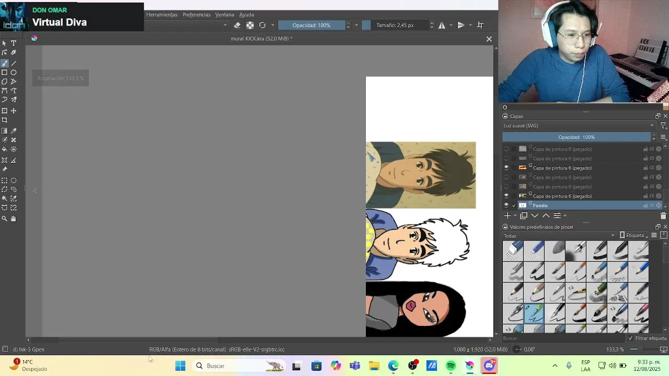Select the Bezier curve tool

pyautogui.click(x=5, y=91)
